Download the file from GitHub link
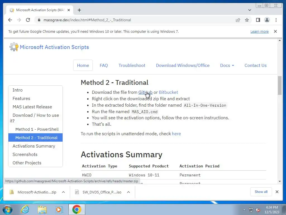Viewport: 286px width, 215px height. click(x=145, y=92)
